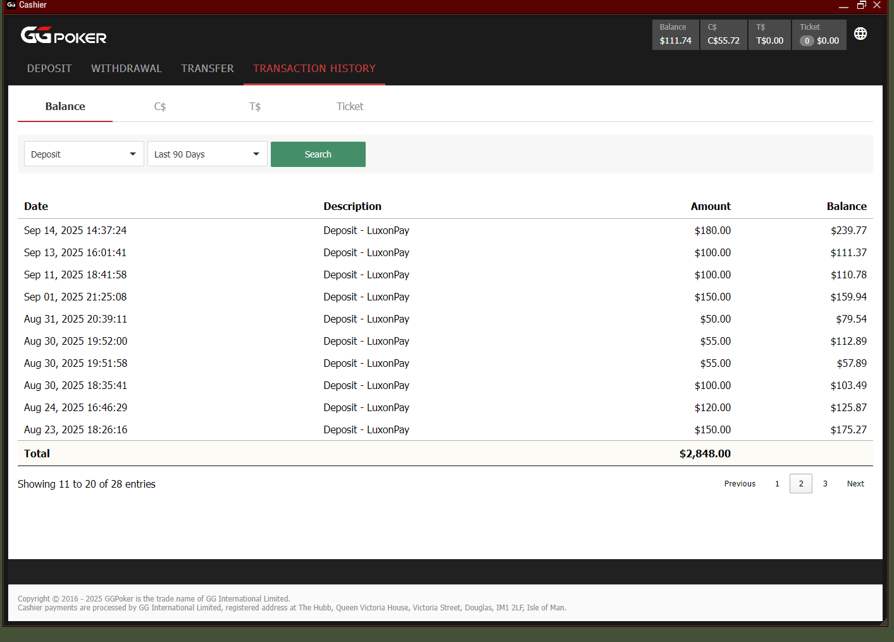Click the $180.00 deposit amount
Screen dimensions: 894x642
712,230
